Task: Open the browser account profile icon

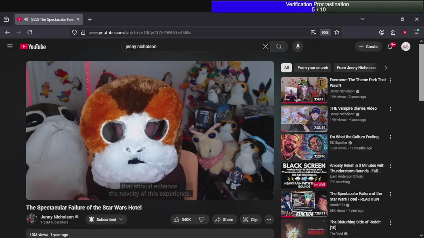Action: click(x=382, y=32)
